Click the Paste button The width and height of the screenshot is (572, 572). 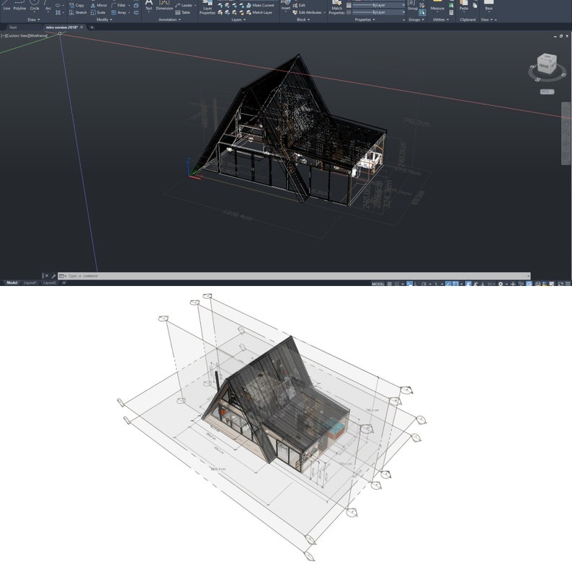pos(464,6)
